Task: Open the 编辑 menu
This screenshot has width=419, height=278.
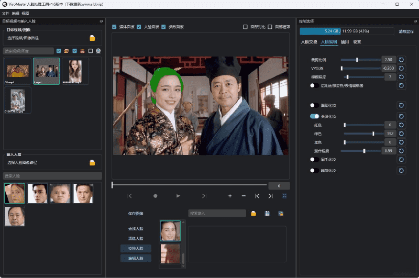Action: click(16, 14)
